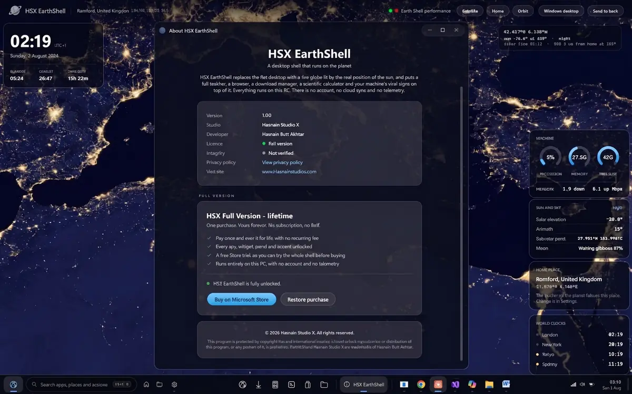Switch to Orbit view
Image resolution: width=632 pixels, height=394 pixels.
523,11
